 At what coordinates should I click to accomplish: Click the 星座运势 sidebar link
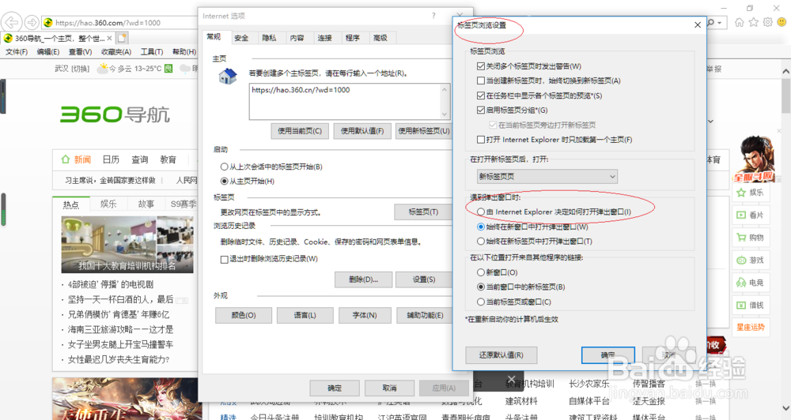(x=751, y=328)
